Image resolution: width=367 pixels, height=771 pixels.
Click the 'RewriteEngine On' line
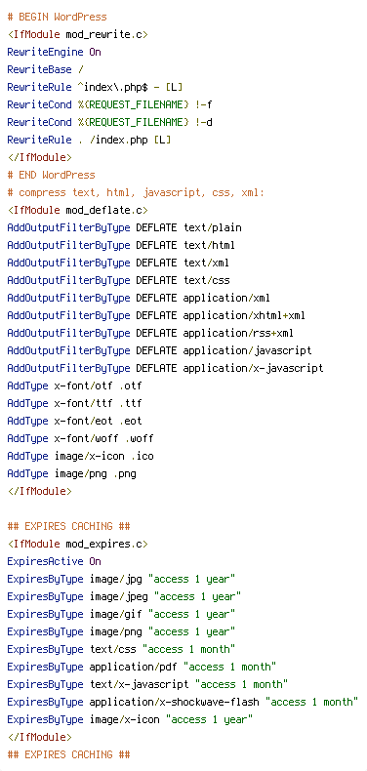pyautogui.click(x=54, y=52)
